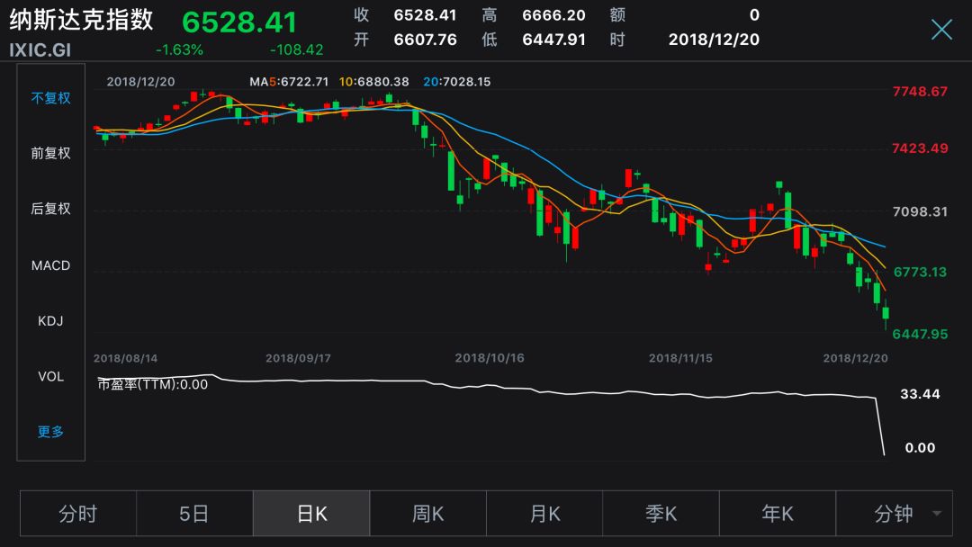The image size is (972, 547).
Task: Select 不复权 price adjustment option
Action: tap(50, 98)
